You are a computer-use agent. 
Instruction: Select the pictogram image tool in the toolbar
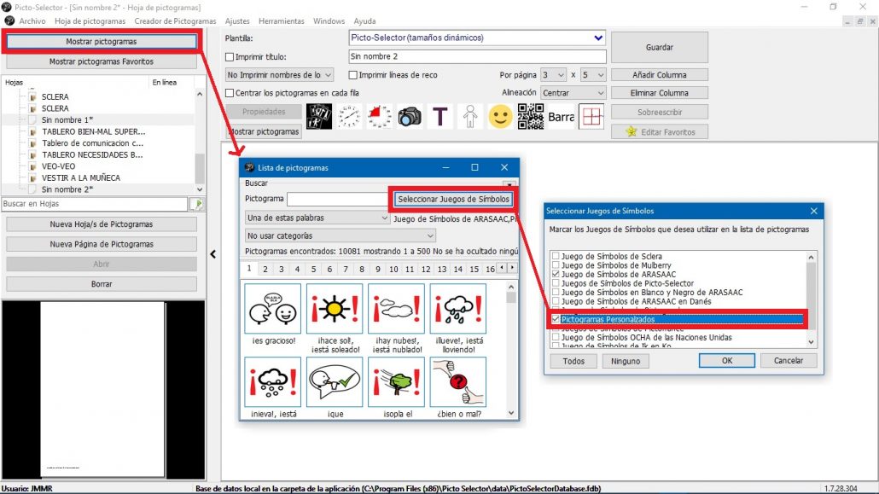319,115
